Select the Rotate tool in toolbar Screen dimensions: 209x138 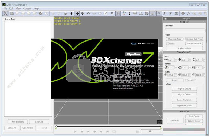point(83,13)
